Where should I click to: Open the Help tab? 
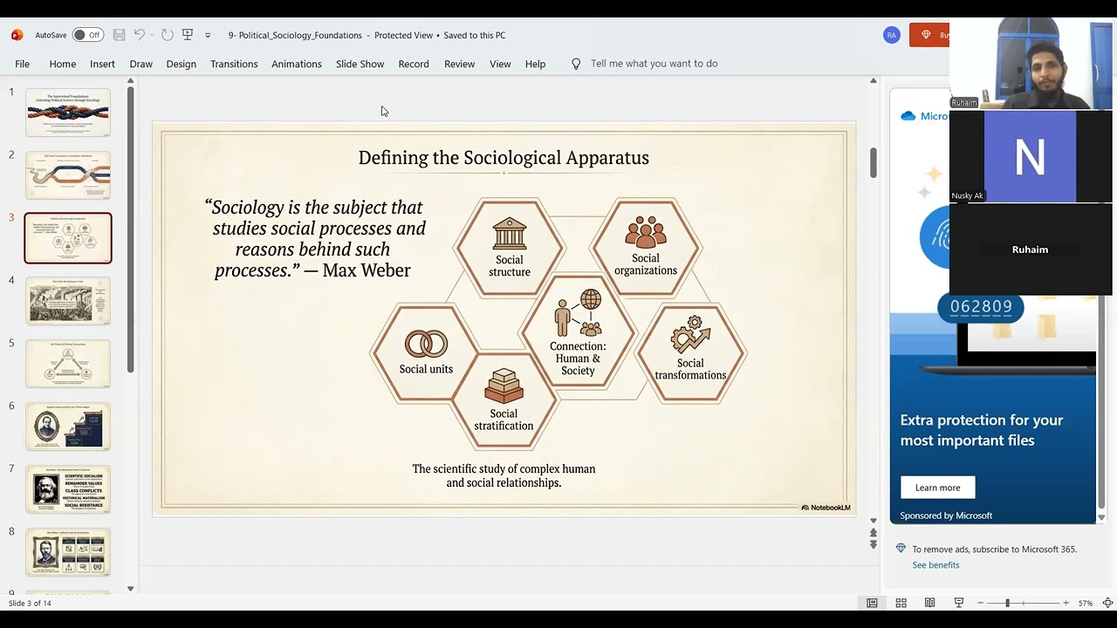tap(535, 64)
